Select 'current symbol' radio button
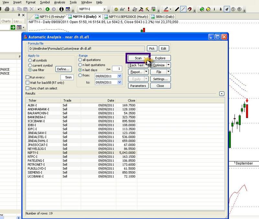 coord(30,65)
